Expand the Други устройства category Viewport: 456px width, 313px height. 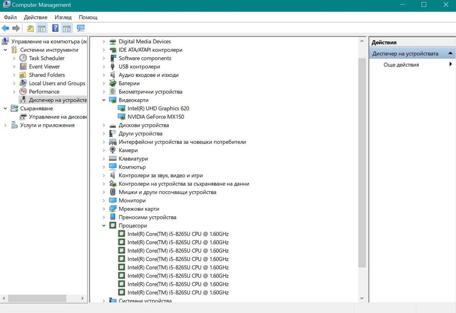pos(104,134)
